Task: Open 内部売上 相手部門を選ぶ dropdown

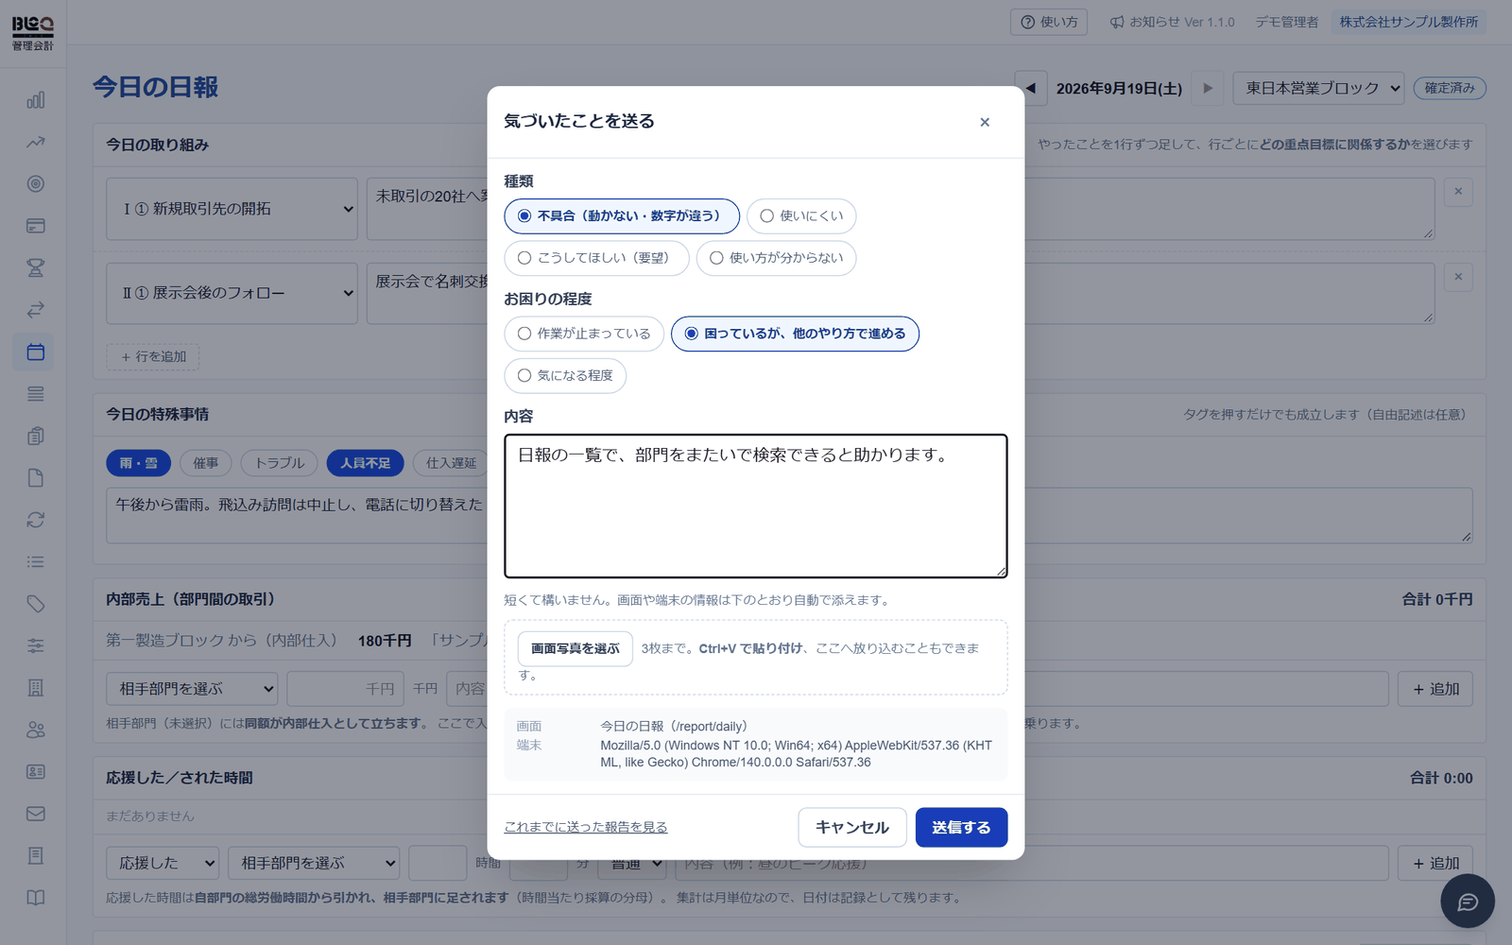Action: 192,689
